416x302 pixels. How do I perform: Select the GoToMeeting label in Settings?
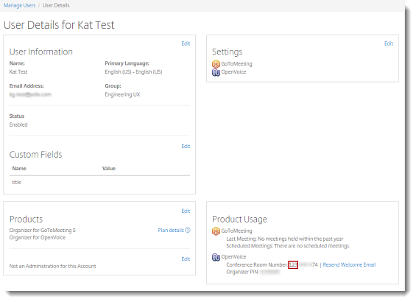[x=236, y=64]
